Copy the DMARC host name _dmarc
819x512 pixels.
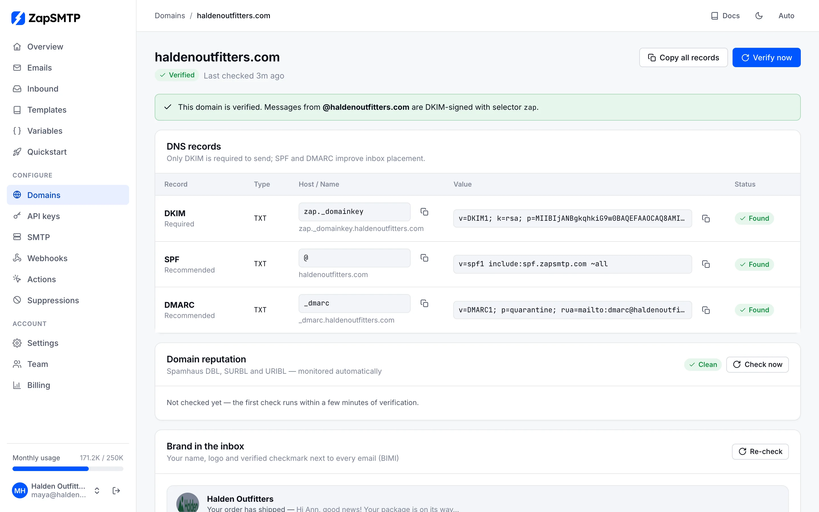(424, 304)
